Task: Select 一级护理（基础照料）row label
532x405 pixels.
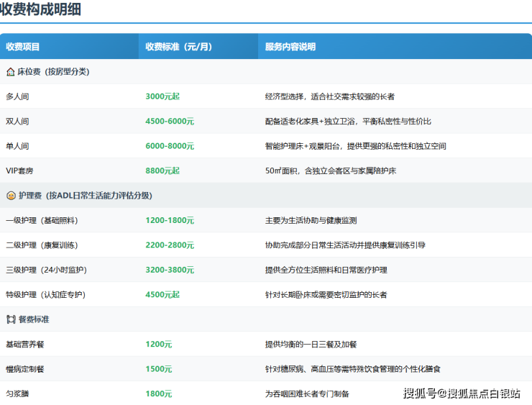Action: point(42,221)
